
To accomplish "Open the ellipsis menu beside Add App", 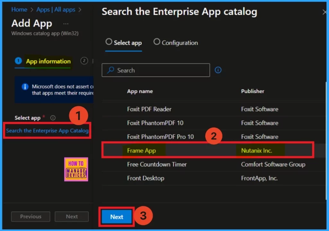I will click(x=66, y=24).
